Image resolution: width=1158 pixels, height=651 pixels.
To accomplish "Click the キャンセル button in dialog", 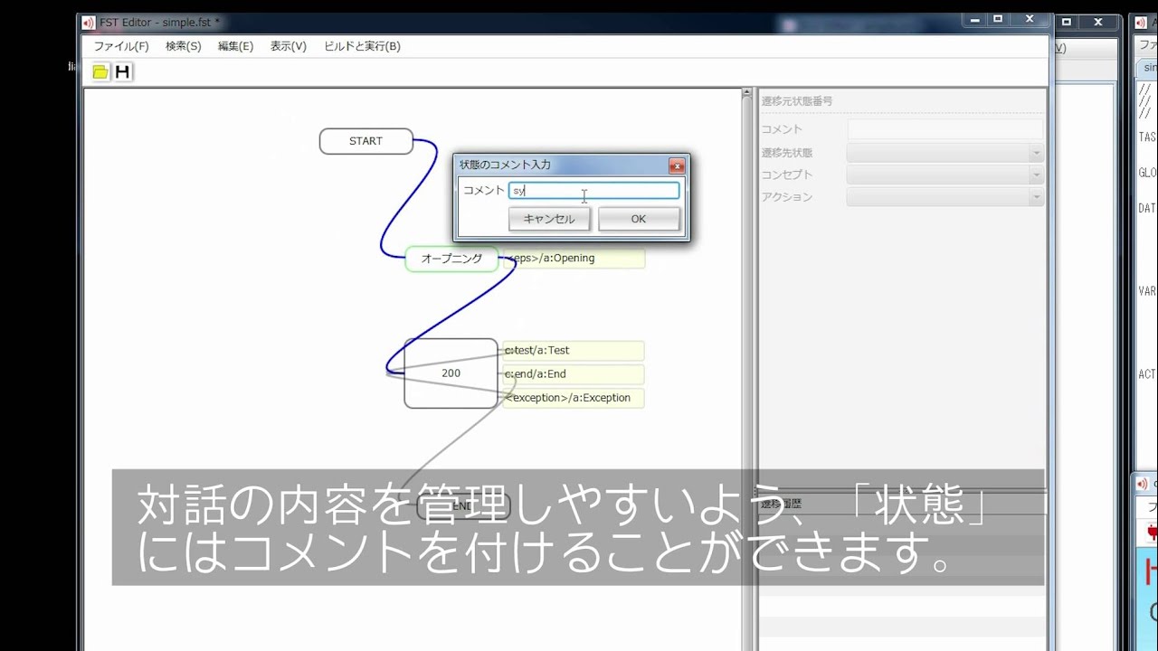I will tap(549, 219).
